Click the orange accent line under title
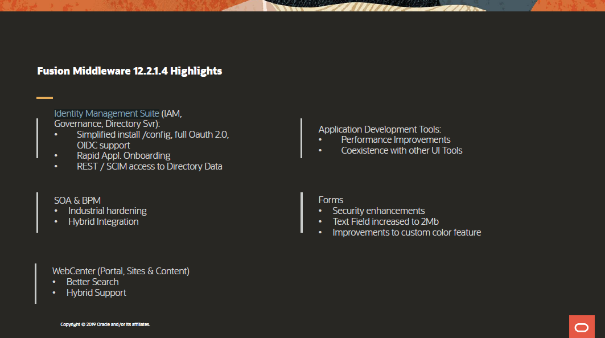This screenshot has height=338, width=605. point(44,98)
